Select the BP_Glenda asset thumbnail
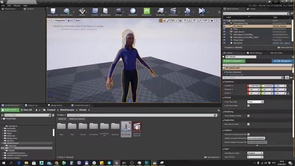 [x=126, y=129]
